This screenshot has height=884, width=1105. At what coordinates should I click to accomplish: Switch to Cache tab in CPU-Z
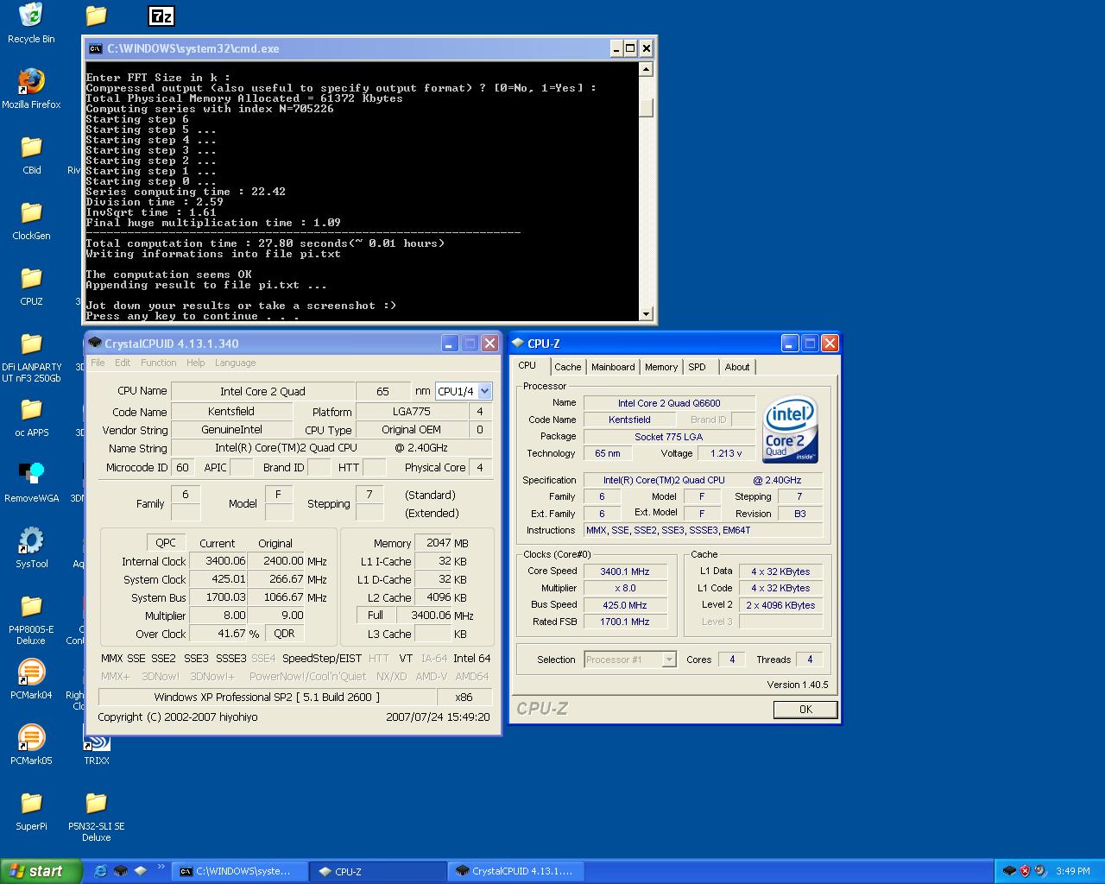point(568,367)
